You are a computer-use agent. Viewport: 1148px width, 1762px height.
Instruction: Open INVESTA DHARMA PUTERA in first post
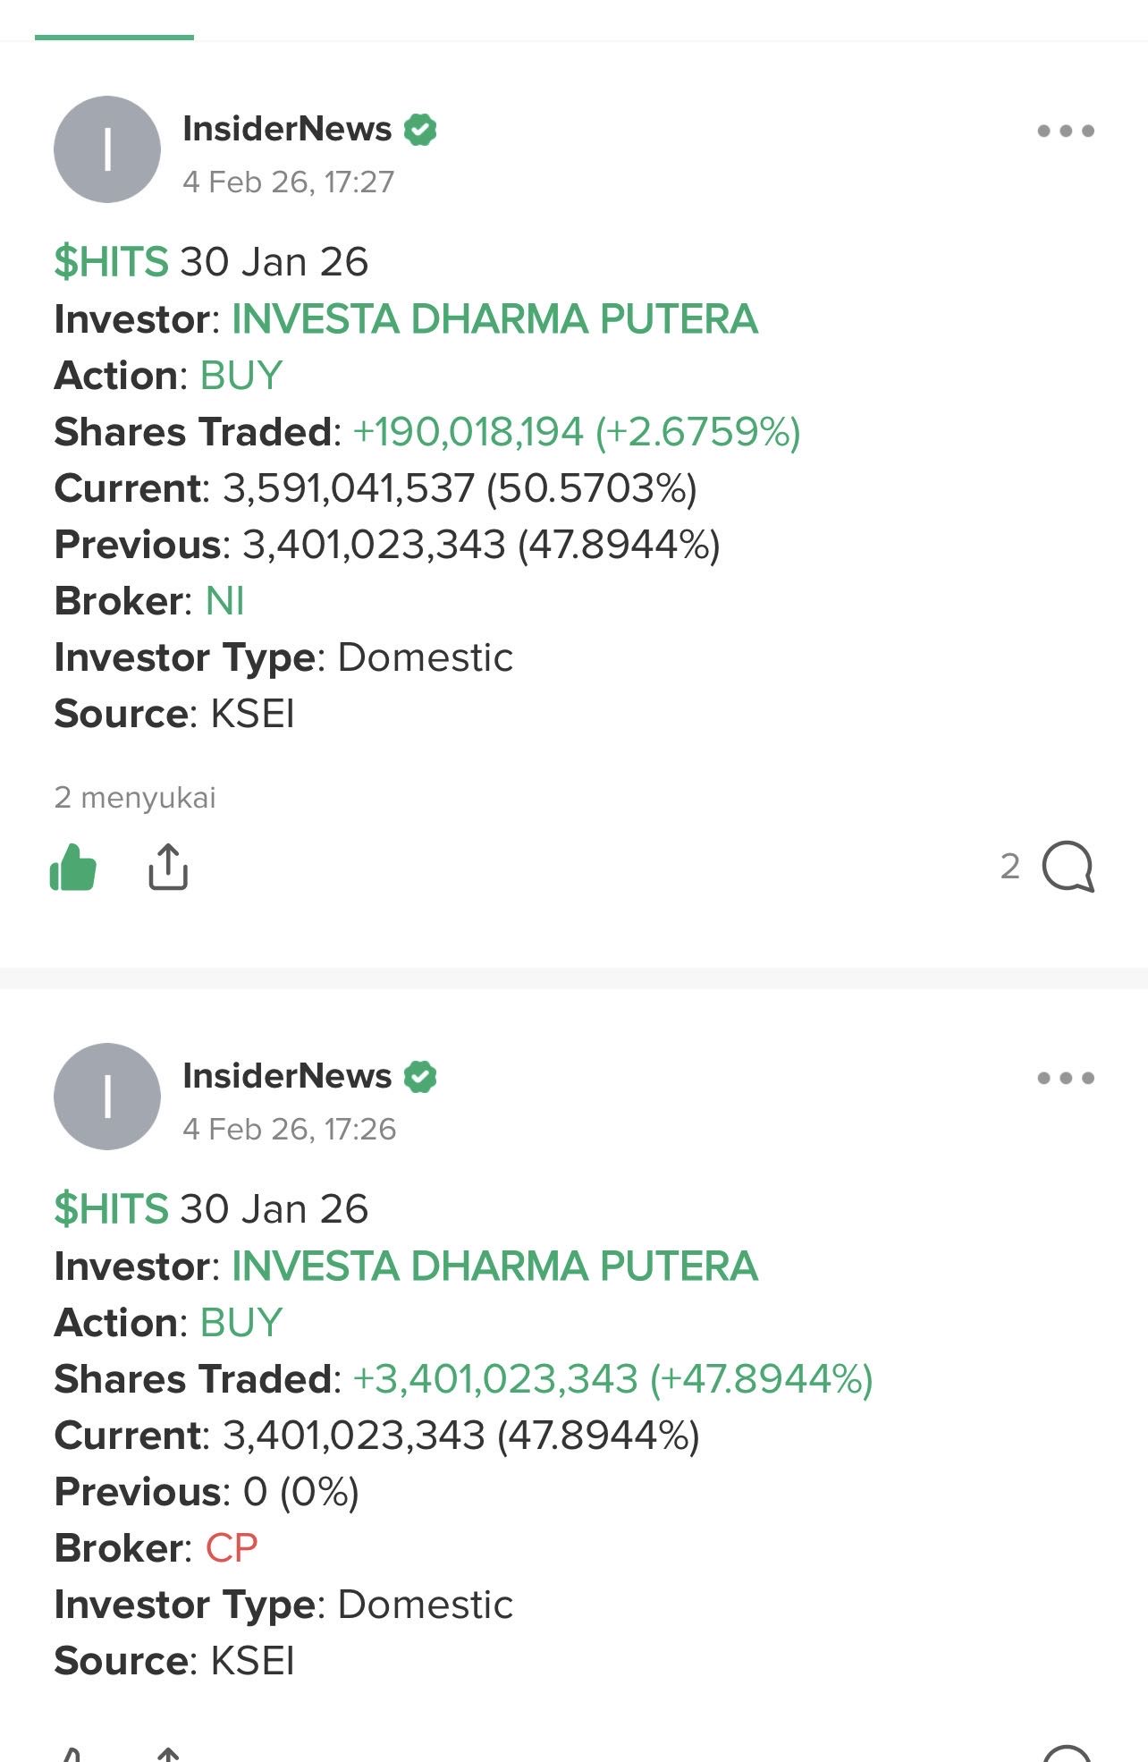(x=494, y=319)
